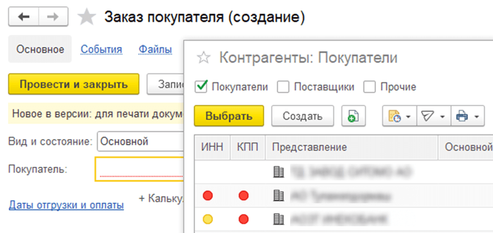Add Контрагенты list to favorites via star
The image size is (493, 233).
point(205,57)
